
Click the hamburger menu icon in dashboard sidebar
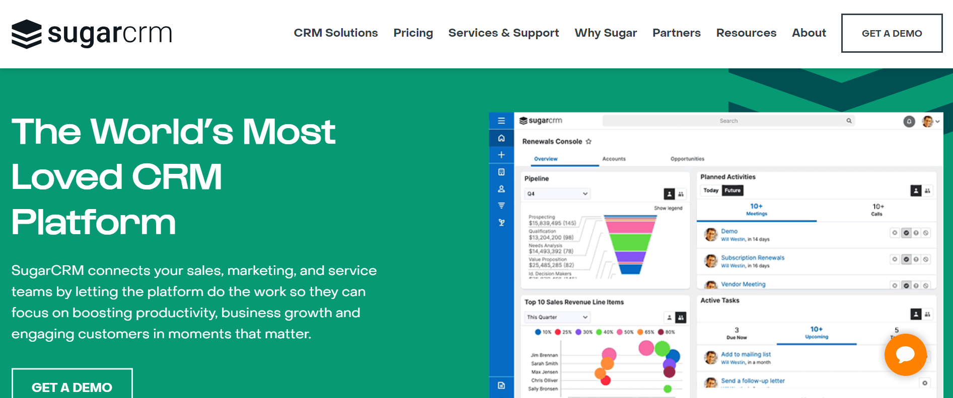click(x=501, y=121)
